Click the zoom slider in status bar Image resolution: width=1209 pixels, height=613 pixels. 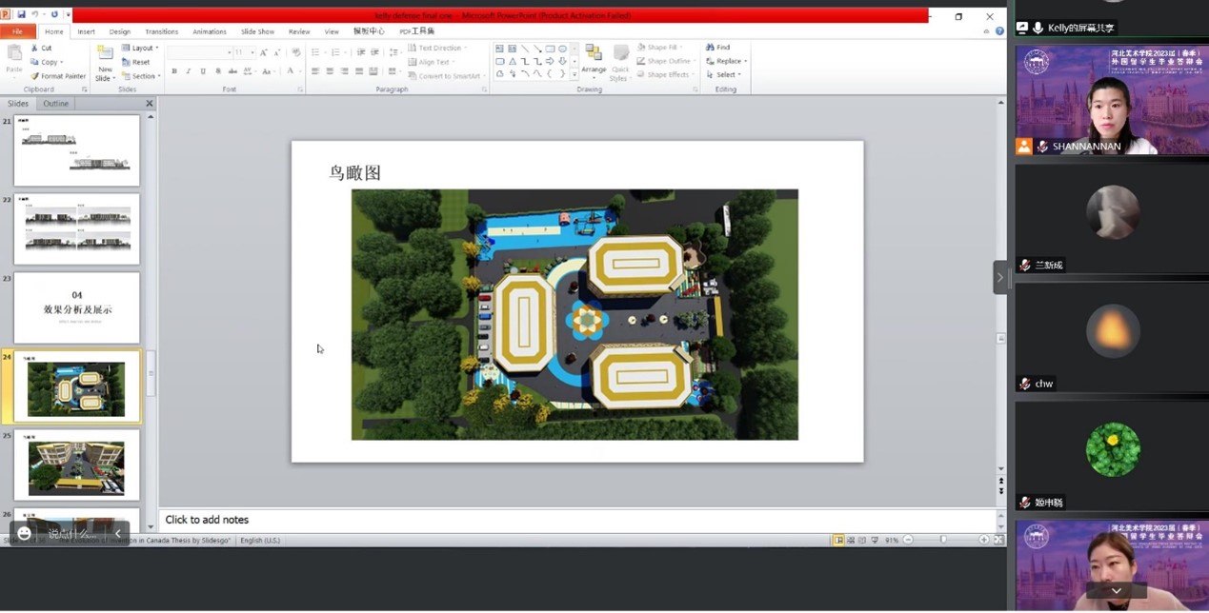coord(943,540)
